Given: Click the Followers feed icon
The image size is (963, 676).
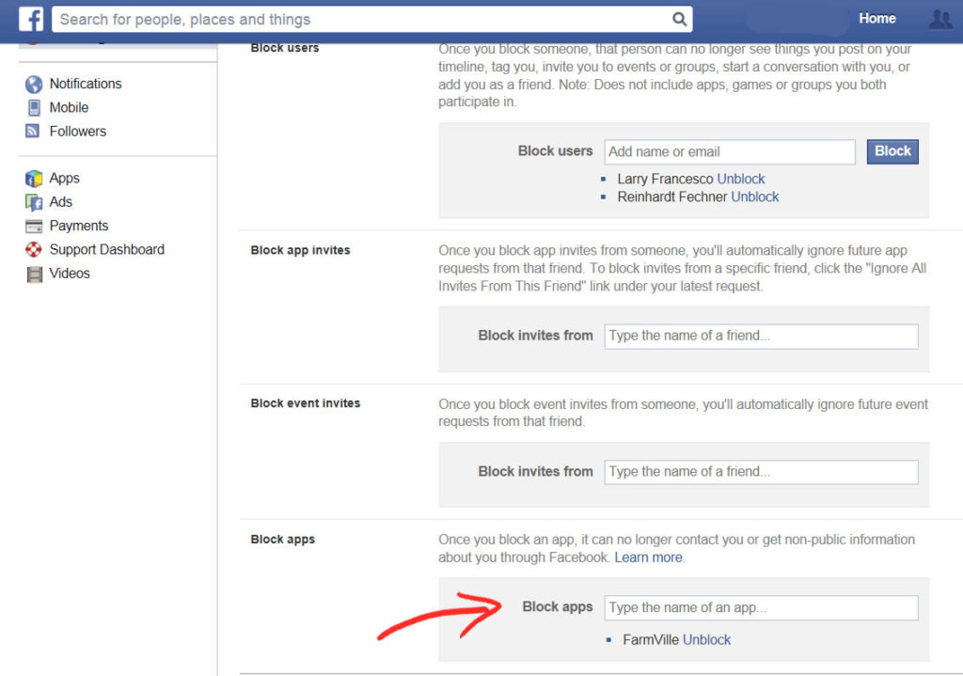Looking at the screenshot, I should pyautogui.click(x=34, y=132).
